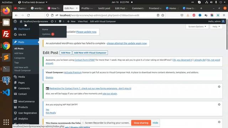Open Visual Studio Code from the dock
The width and height of the screenshot is (228, 128).
[6, 92]
